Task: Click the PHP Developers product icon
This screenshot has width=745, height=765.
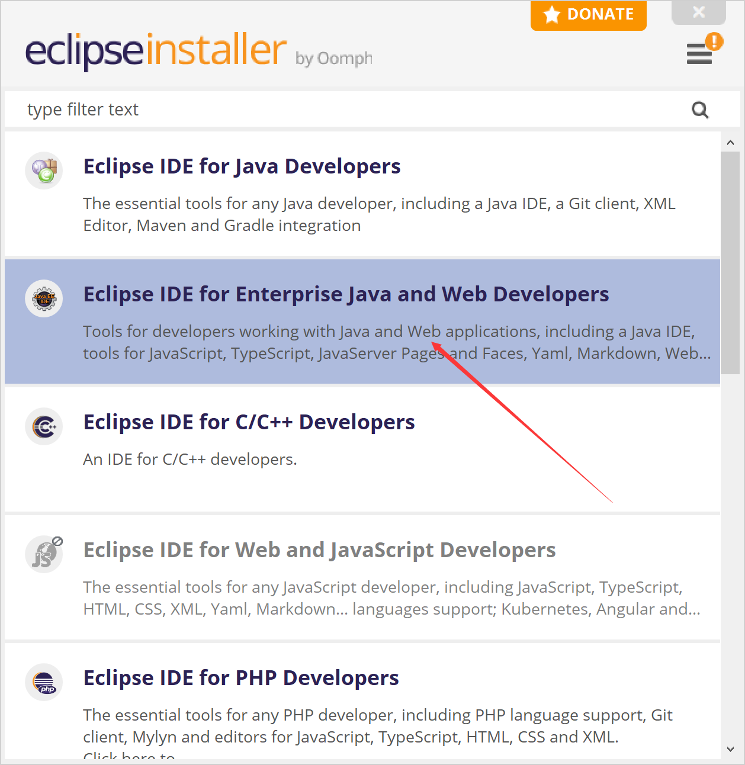Action: tap(43, 682)
